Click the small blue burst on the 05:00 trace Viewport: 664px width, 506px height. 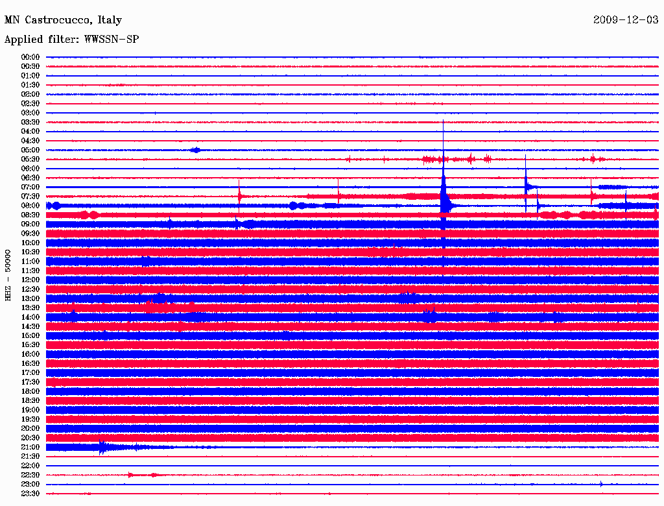coord(196,150)
